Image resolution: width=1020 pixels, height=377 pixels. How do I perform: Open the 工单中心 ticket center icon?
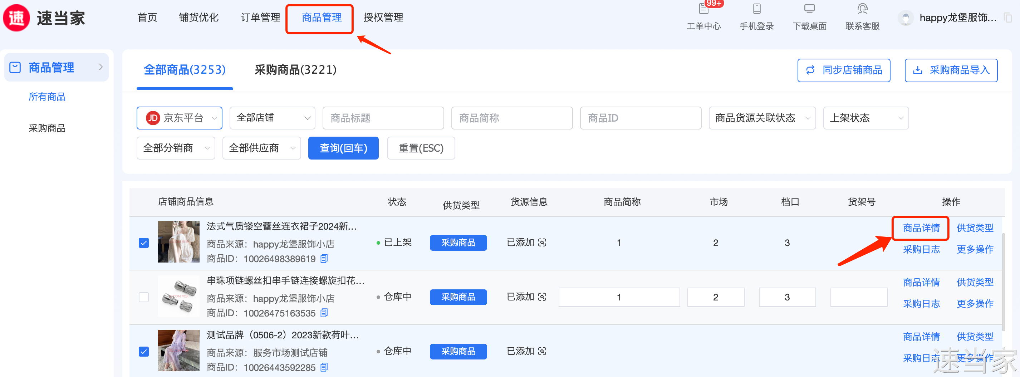(x=703, y=9)
